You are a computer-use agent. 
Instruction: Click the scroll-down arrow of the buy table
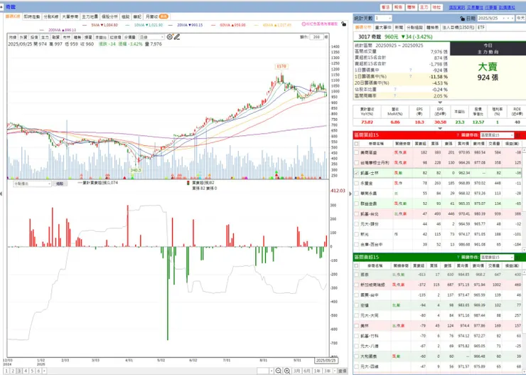524,250
